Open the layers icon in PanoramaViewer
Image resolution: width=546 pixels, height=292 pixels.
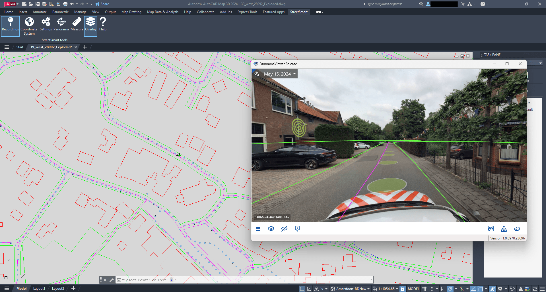(x=271, y=229)
